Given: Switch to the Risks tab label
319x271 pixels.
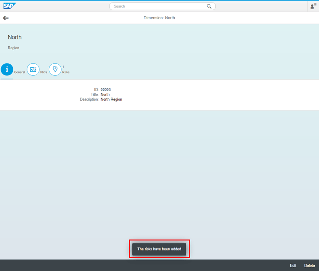Looking at the screenshot, I should tap(66, 72).
